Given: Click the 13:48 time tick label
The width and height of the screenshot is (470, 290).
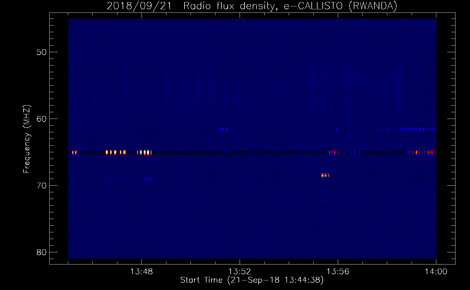Looking at the screenshot, I should (x=141, y=272).
